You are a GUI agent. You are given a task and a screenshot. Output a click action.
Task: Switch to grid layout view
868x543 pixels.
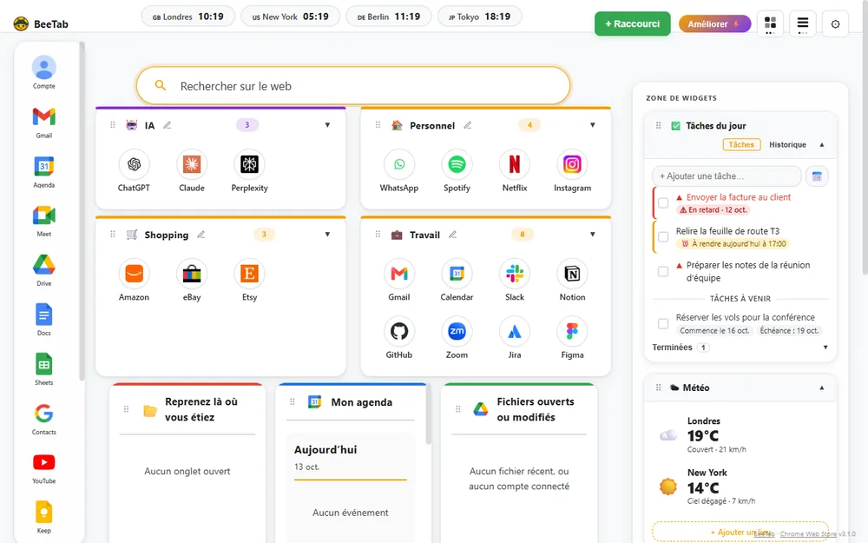tap(770, 23)
